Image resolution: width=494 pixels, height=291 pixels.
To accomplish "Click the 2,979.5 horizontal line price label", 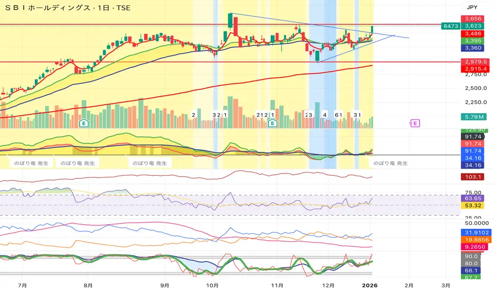I will pyautogui.click(x=475, y=62).
